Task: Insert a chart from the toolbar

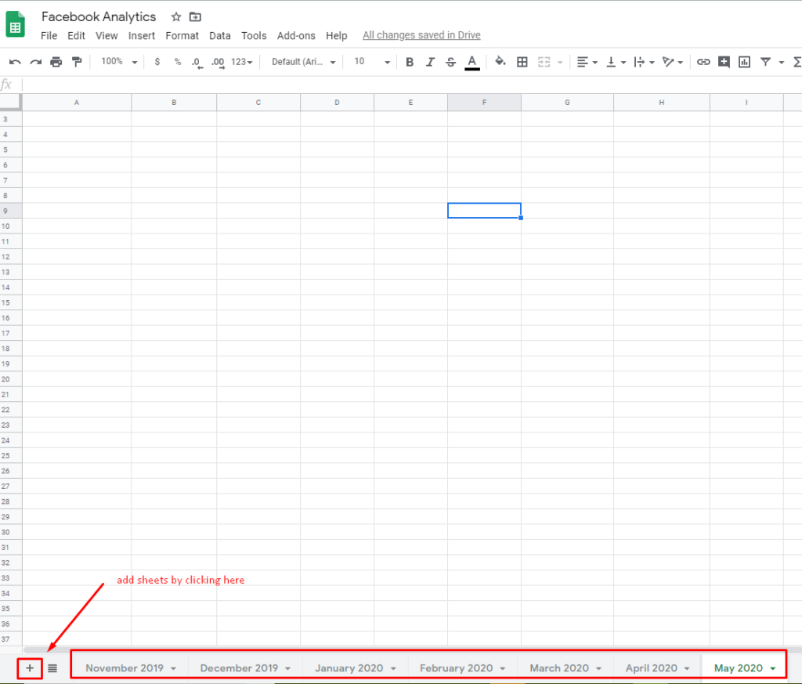Action: click(744, 62)
